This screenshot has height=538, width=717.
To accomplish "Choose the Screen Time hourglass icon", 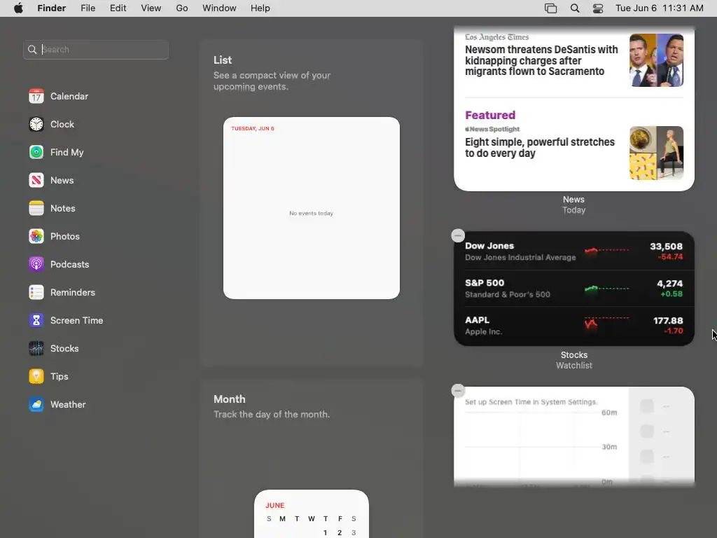I will click(x=36, y=320).
